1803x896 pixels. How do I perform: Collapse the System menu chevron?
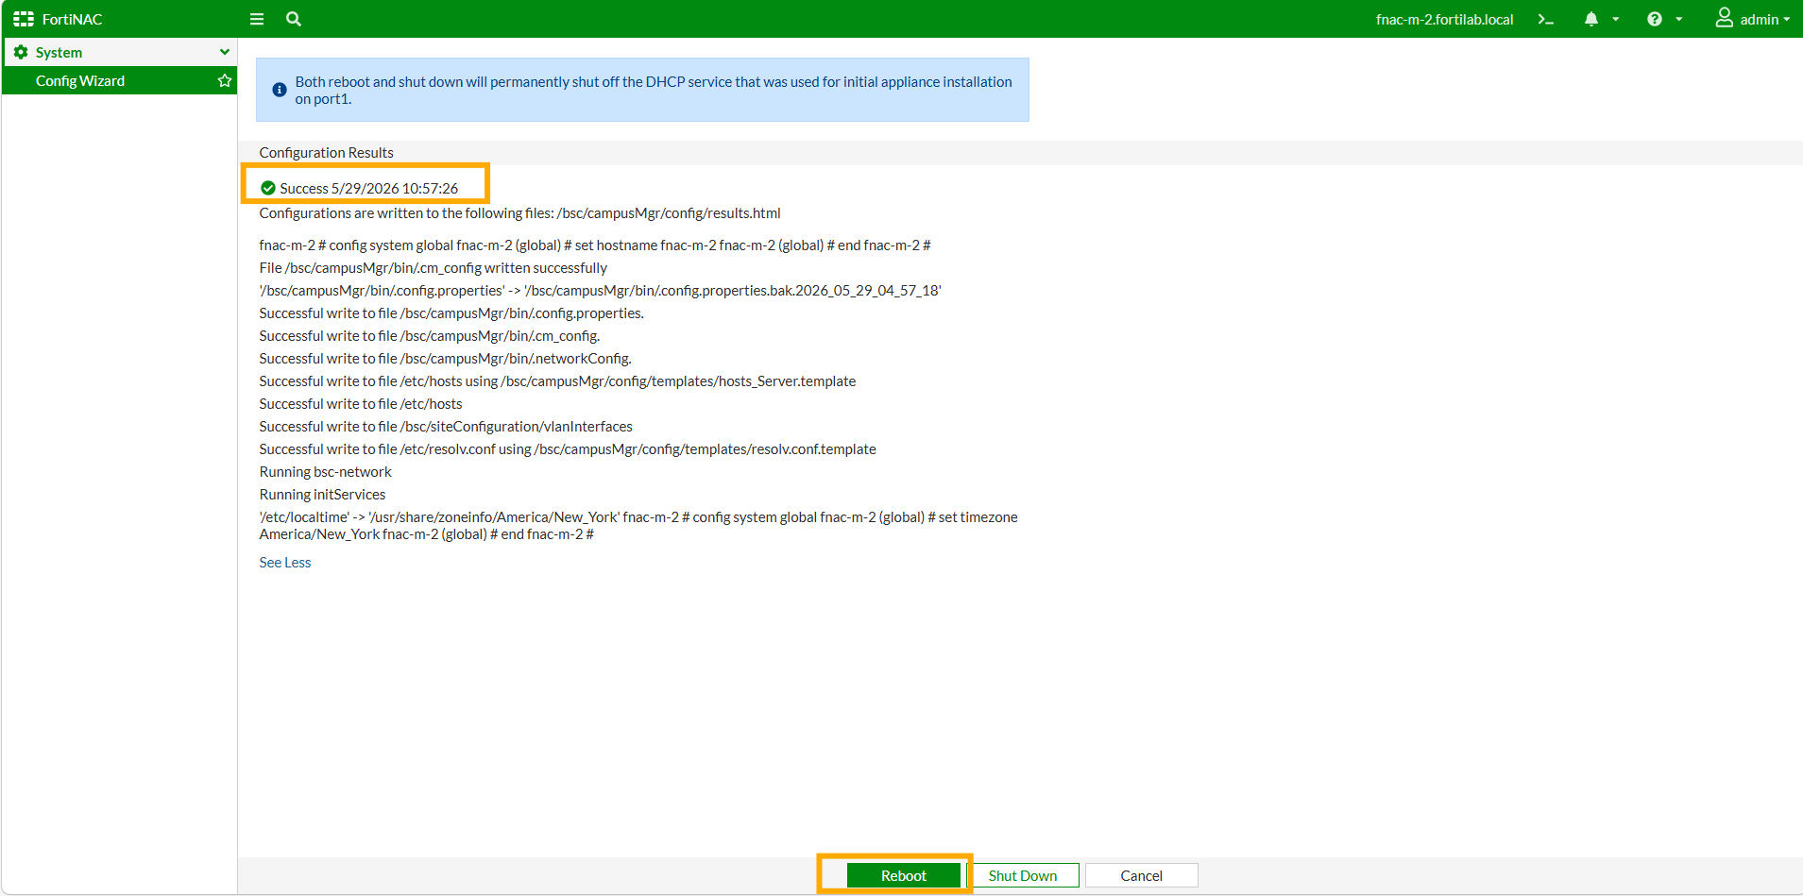point(225,52)
